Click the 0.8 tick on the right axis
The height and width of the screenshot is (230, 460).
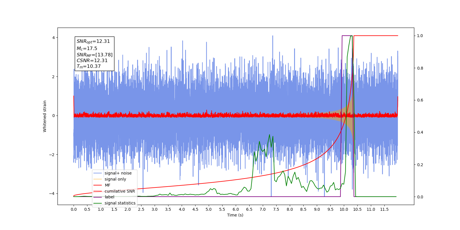(x=420, y=68)
